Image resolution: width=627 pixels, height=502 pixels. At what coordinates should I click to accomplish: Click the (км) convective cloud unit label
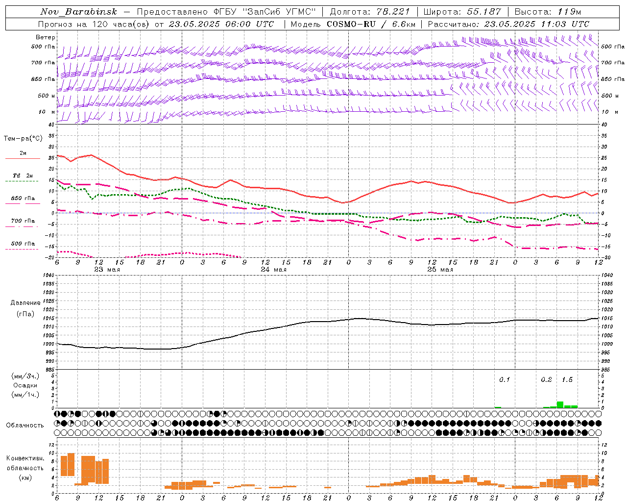25,477
